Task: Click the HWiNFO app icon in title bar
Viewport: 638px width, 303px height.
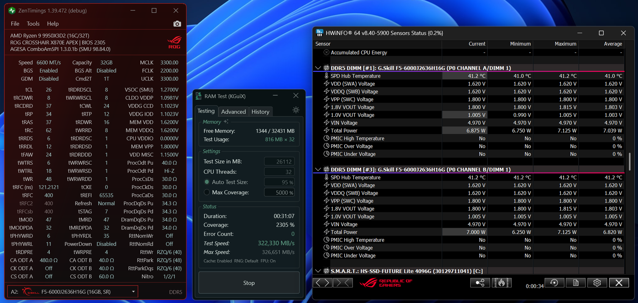Action: point(320,33)
